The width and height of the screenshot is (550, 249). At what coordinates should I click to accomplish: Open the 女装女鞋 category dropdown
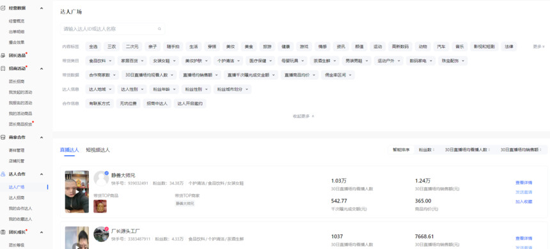click(164, 61)
